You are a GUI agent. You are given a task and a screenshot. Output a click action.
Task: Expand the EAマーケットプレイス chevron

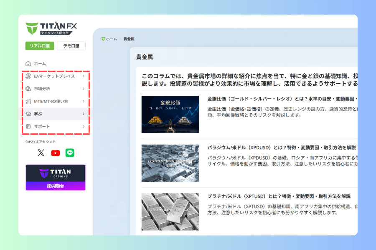(x=84, y=76)
